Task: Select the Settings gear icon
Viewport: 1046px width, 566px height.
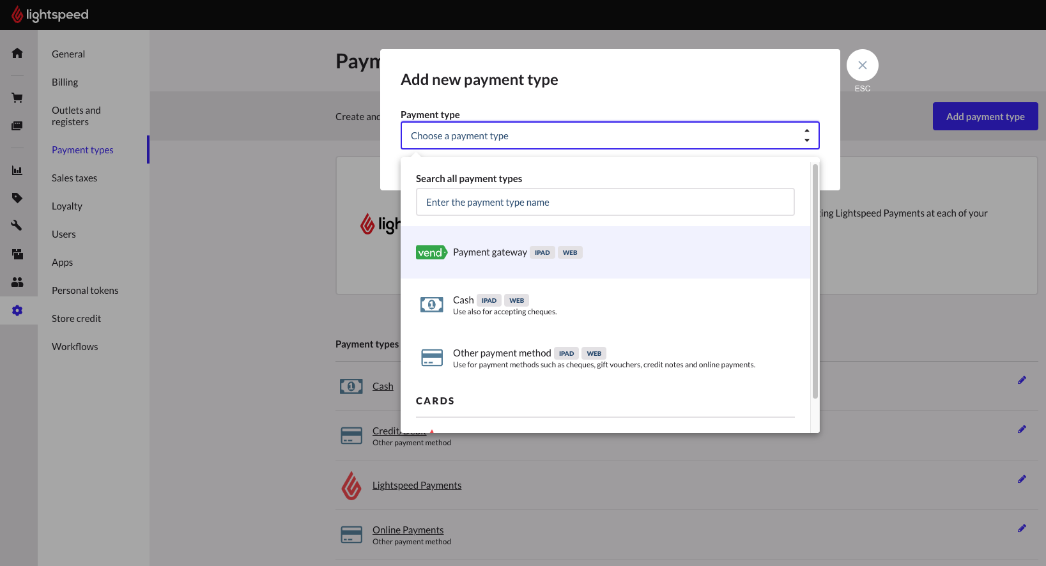Action: pyautogui.click(x=17, y=310)
